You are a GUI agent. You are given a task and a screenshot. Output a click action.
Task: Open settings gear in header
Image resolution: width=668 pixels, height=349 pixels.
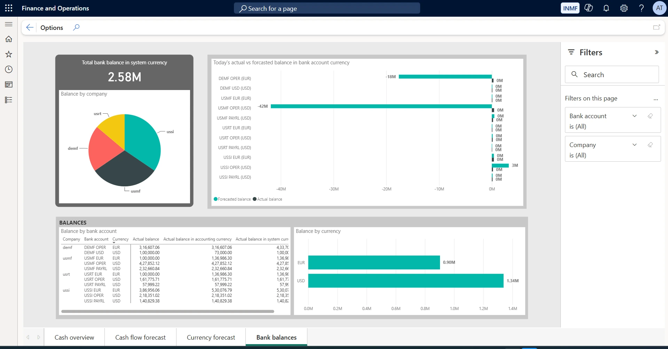(x=624, y=8)
